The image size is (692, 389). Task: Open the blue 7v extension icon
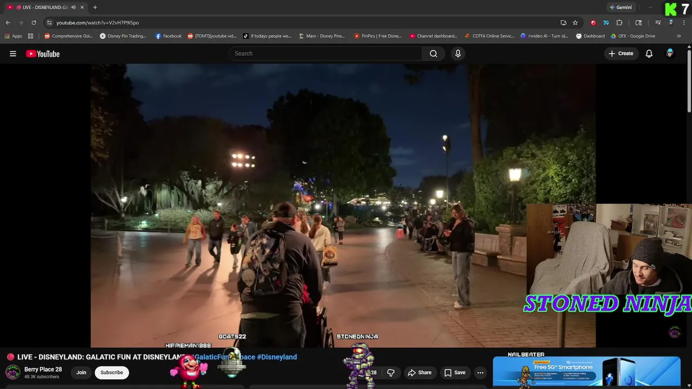tap(606, 23)
